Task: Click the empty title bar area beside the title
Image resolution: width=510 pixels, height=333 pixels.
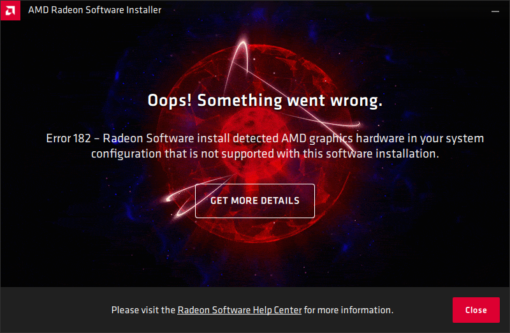Action: tap(325, 10)
